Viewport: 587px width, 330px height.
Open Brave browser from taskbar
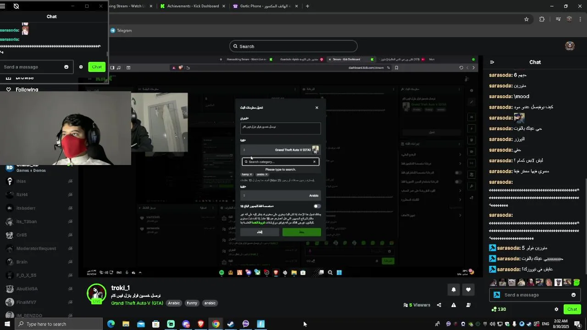click(x=201, y=324)
